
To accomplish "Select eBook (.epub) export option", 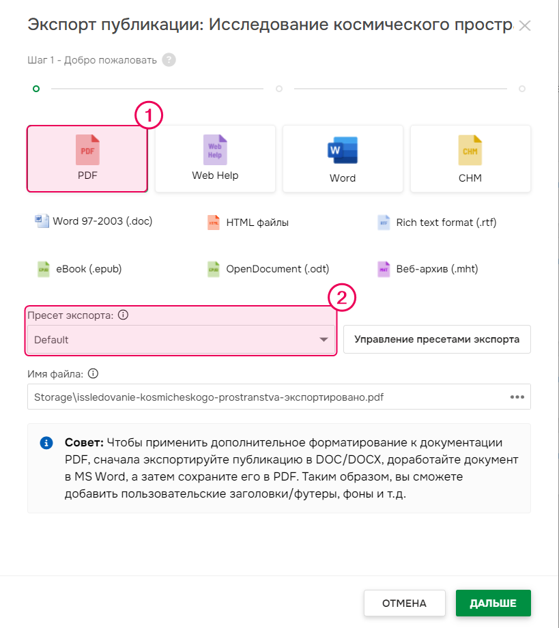I will point(79,269).
